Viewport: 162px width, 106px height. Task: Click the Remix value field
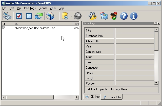point(135,73)
